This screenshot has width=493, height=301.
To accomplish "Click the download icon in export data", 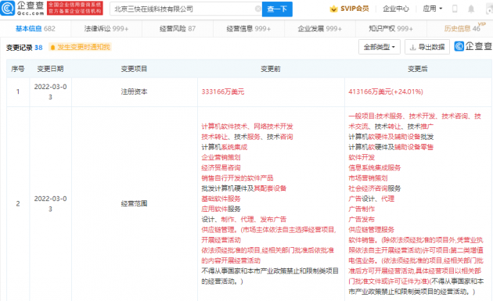I will coord(412,47).
